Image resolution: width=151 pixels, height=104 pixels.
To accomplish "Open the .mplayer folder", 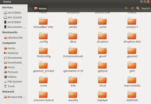I will pos(102,96).
